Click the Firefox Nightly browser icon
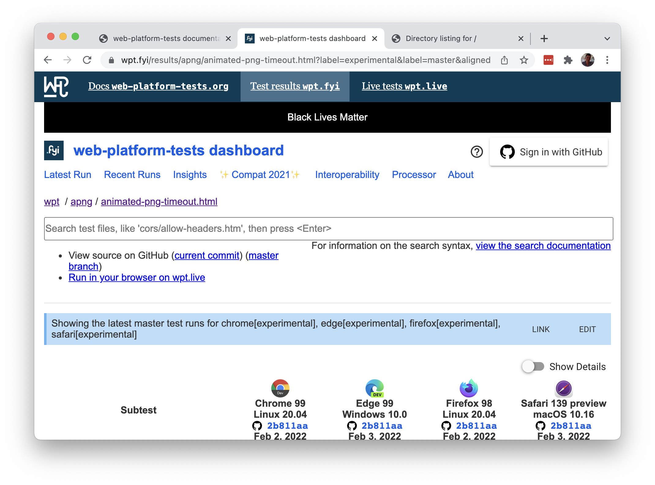Screen dimensions: 655x485 [x=469, y=388]
